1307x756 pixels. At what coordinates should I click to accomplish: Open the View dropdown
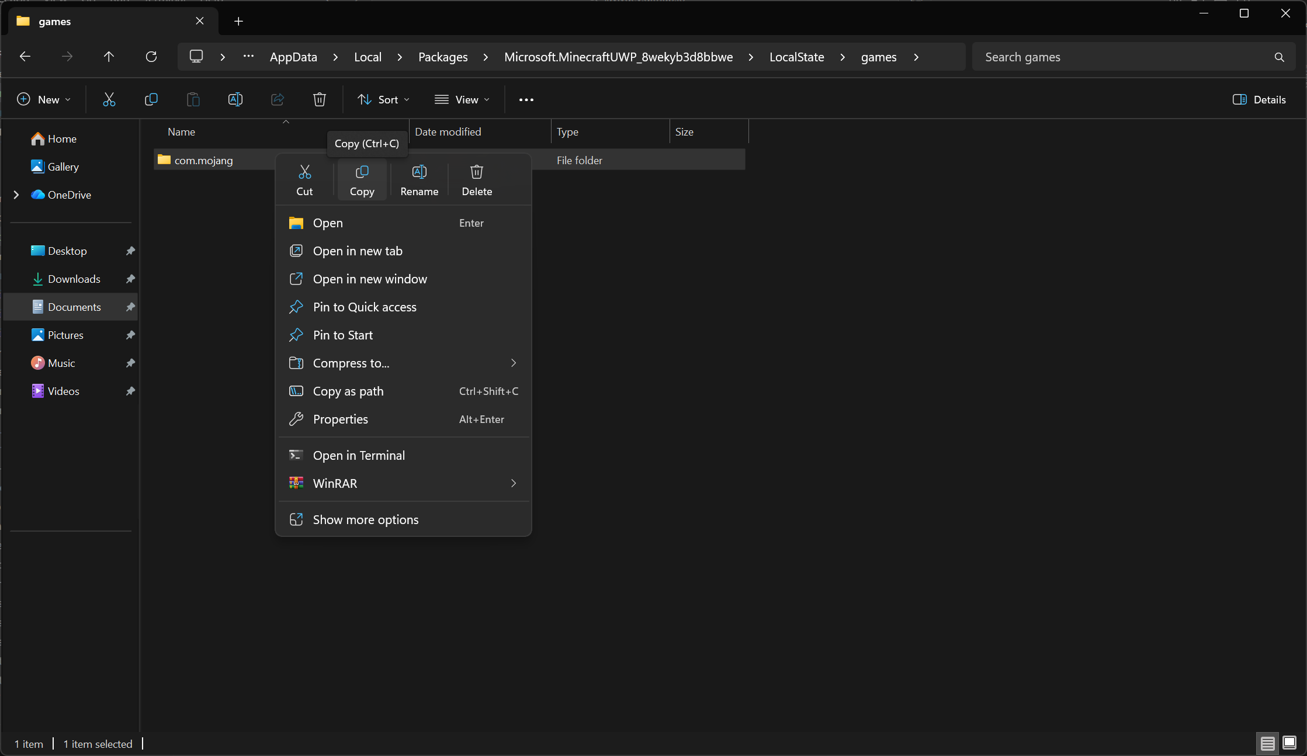pos(462,99)
